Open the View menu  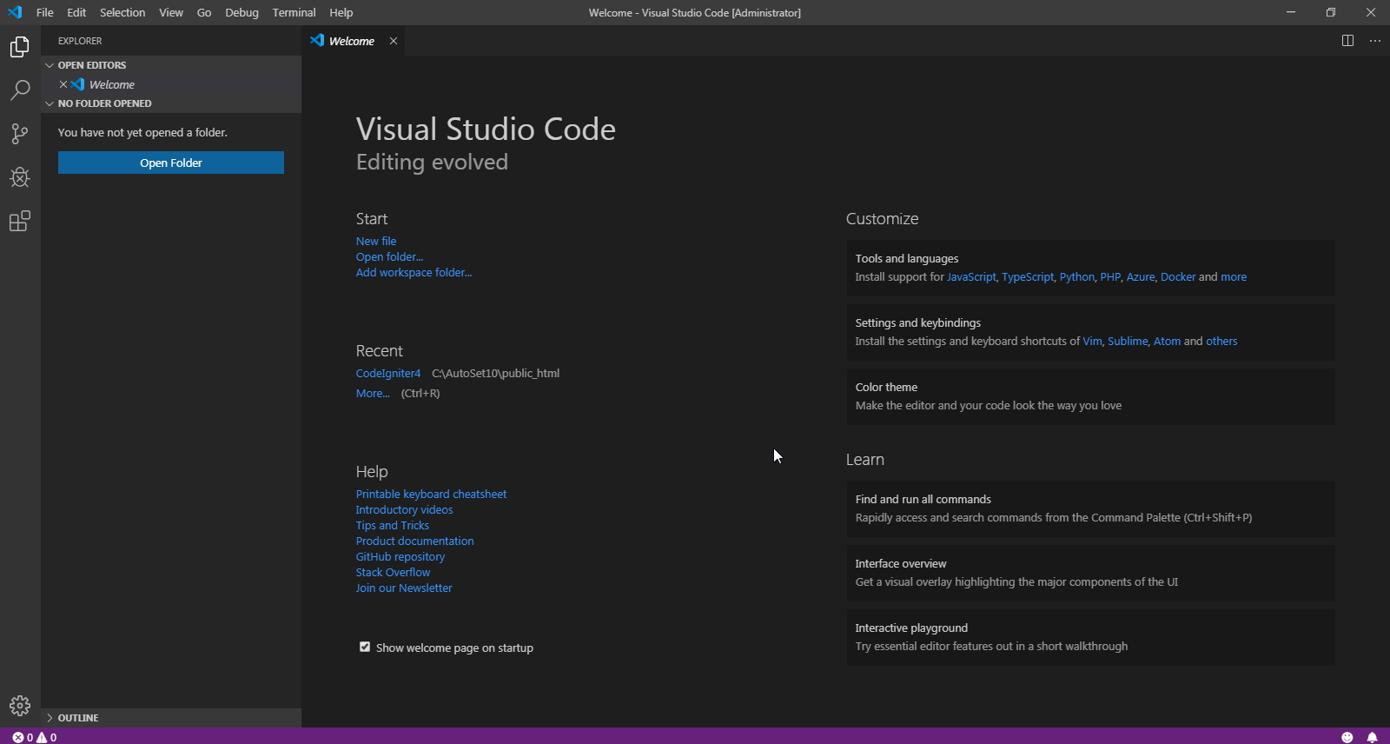(x=171, y=12)
